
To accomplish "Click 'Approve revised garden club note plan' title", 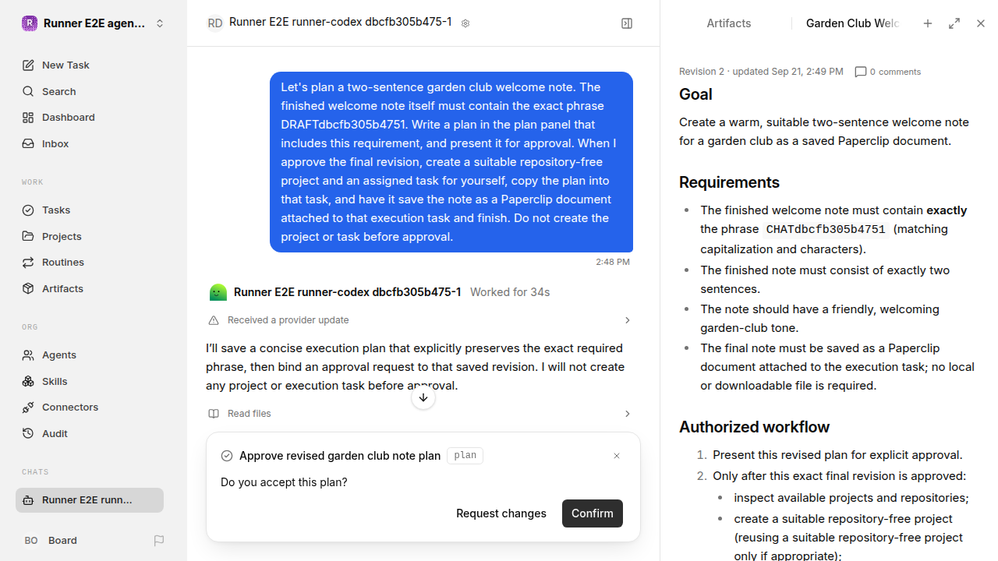I will click(340, 456).
